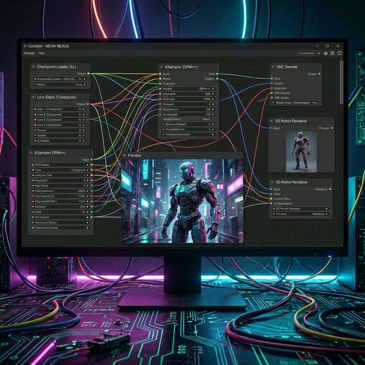Open the arrow on the KSampler (DPM++) row valued 5
The width and height of the screenshot is (365, 365).
213,104
